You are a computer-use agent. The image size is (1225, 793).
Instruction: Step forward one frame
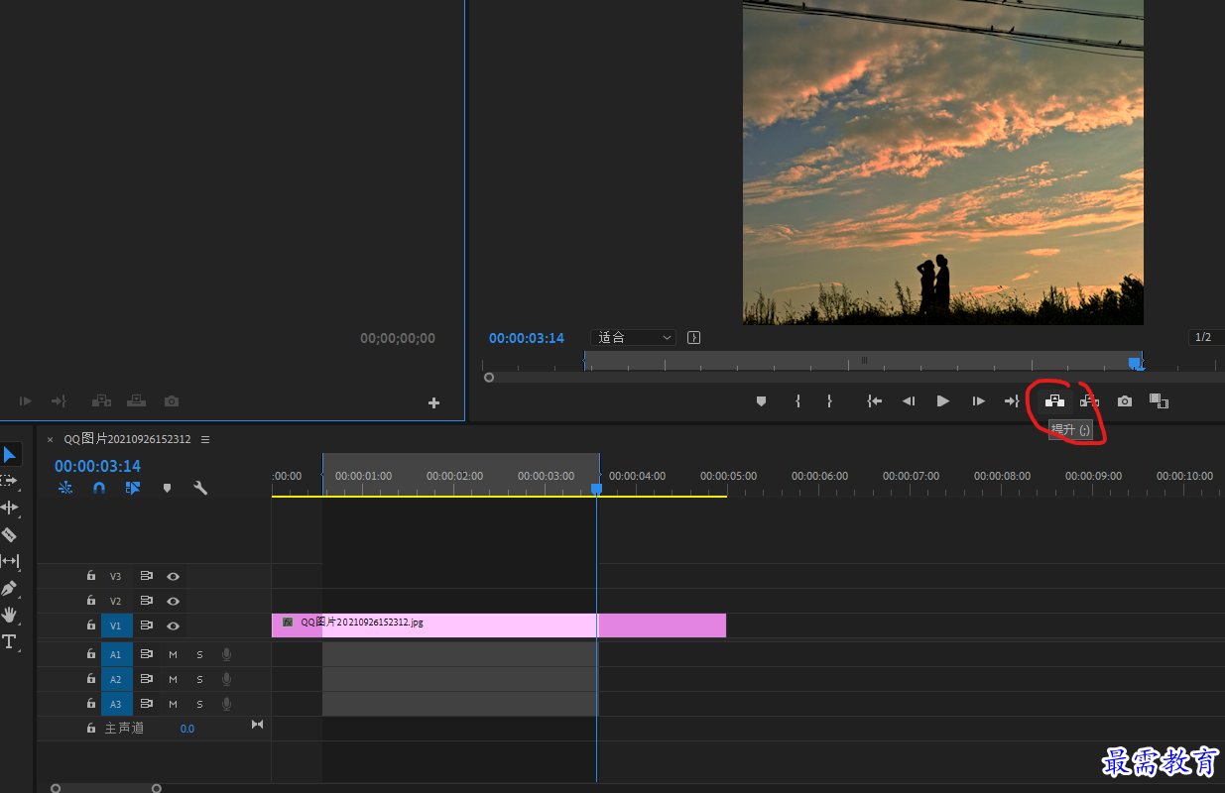(979, 401)
